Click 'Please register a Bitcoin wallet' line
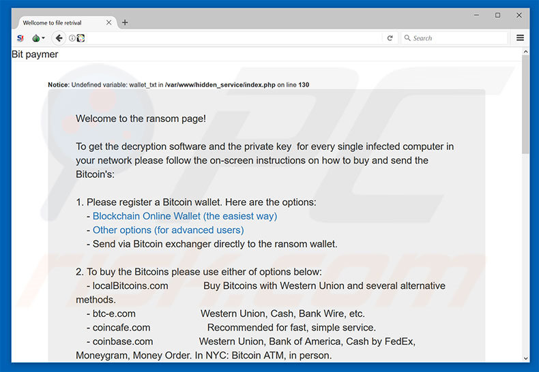This screenshot has width=539, height=372. click(x=196, y=202)
